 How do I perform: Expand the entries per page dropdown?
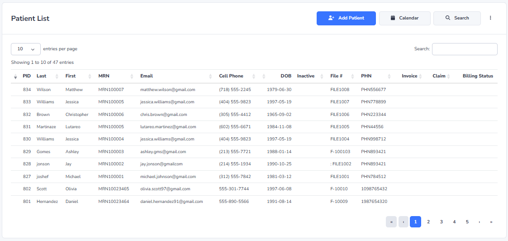pos(26,49)
